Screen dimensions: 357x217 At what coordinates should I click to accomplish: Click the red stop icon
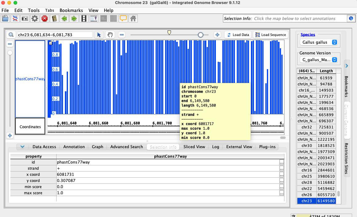pyautogui.click(x=44, y=18)
